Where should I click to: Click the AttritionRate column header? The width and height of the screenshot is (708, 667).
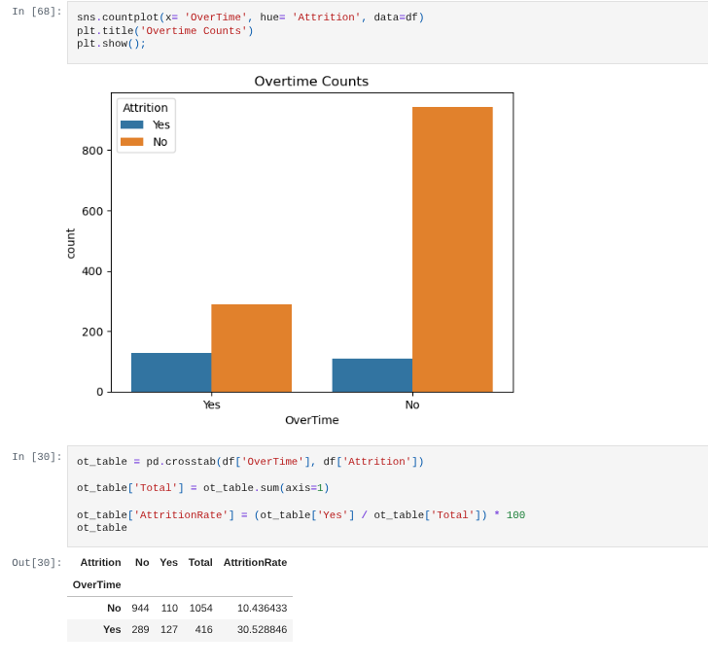pyautogui.click(x=255, y=562)
